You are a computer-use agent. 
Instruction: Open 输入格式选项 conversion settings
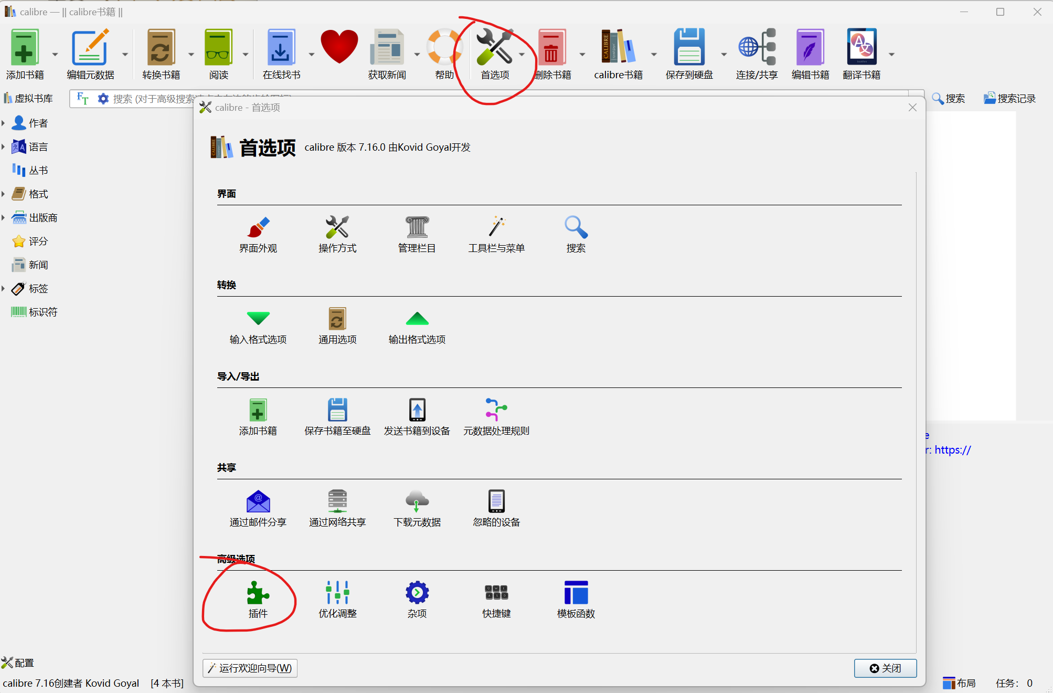(x=258, y=326)
